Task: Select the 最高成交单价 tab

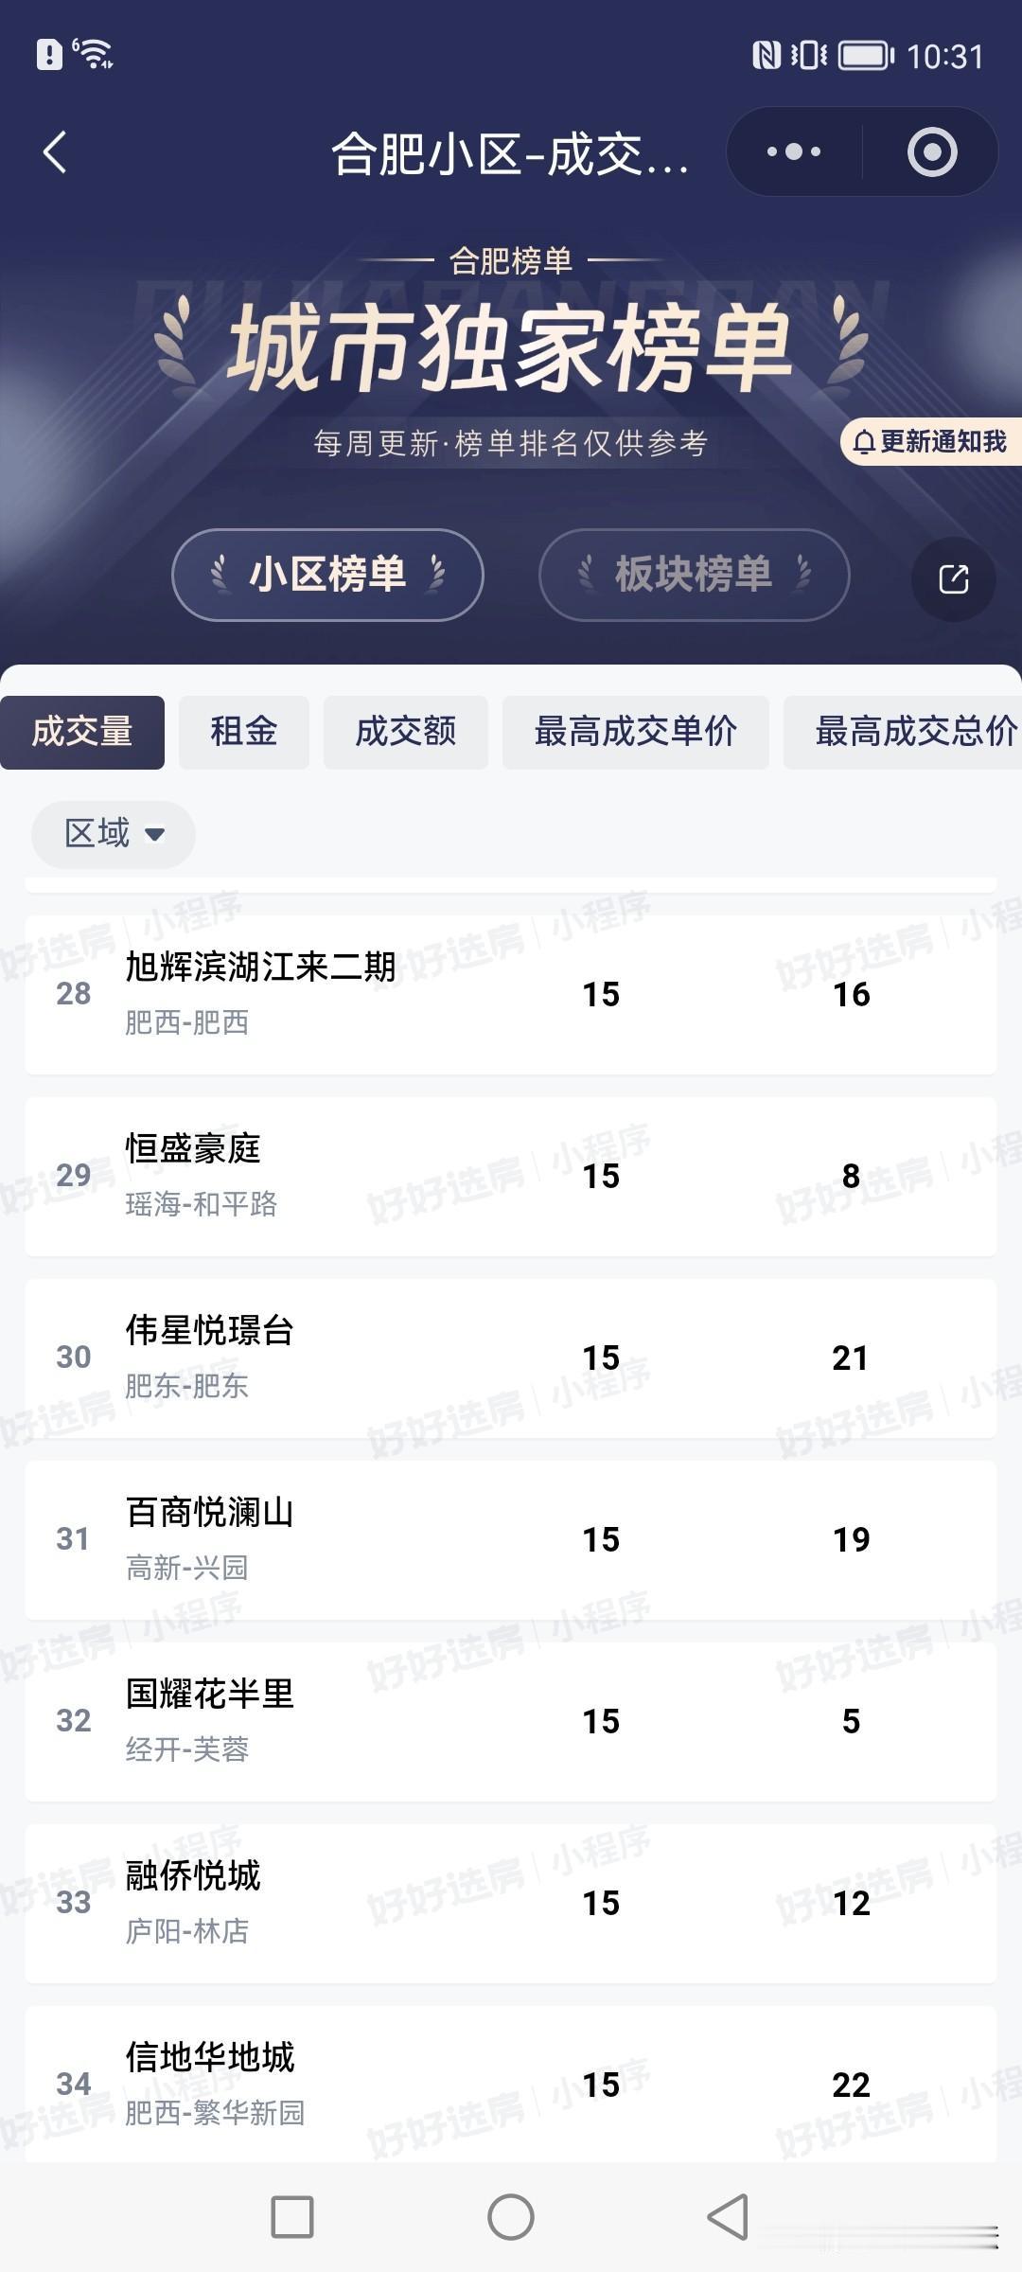Action: click(636, 732)
